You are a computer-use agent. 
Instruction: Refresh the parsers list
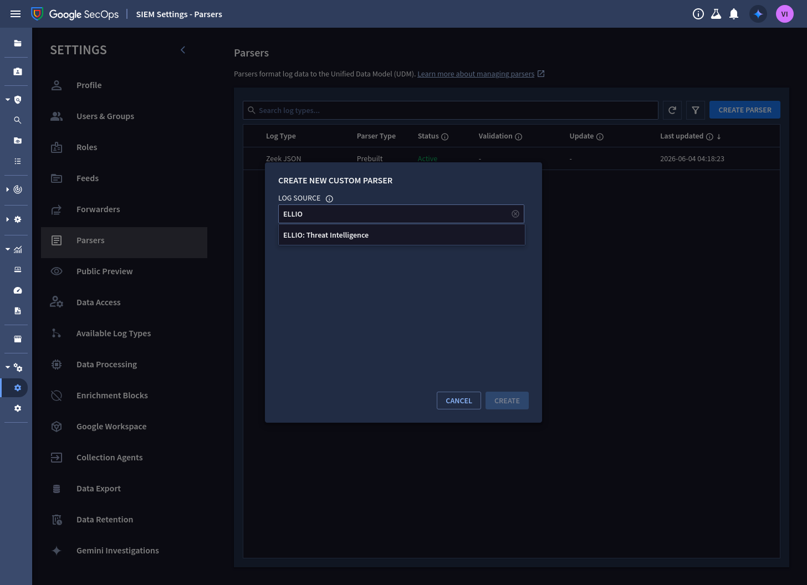pyautogui.click(x=672, y=110)
